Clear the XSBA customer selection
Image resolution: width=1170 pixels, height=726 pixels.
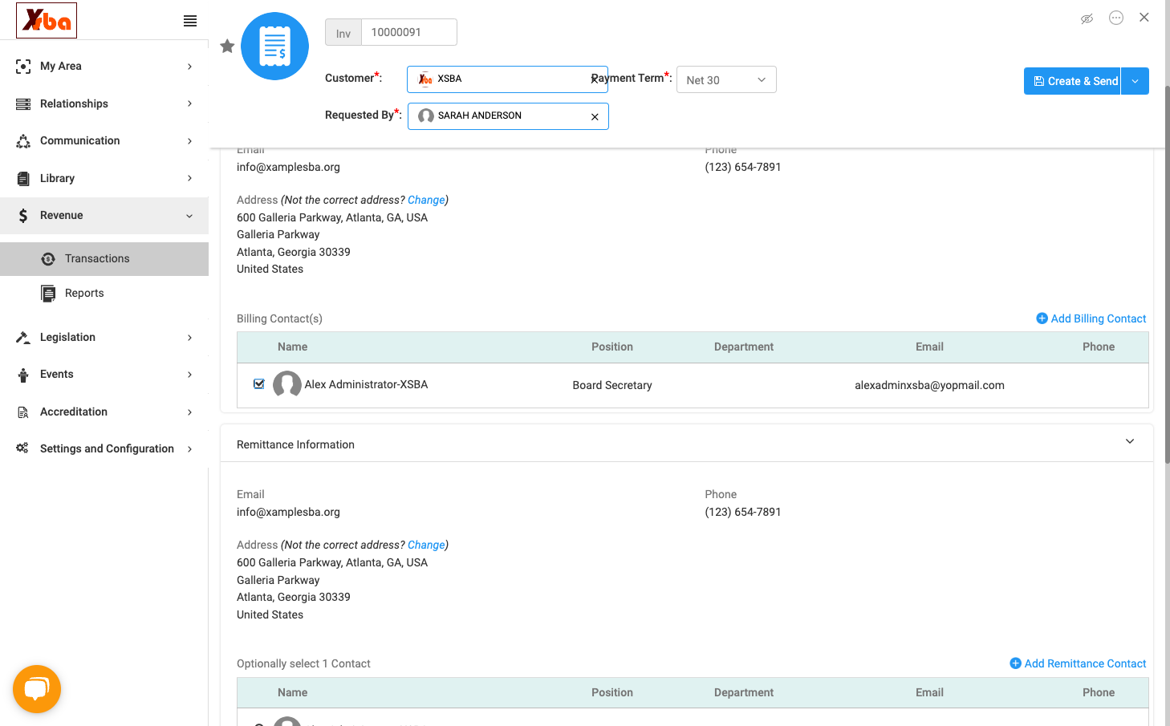595,79
